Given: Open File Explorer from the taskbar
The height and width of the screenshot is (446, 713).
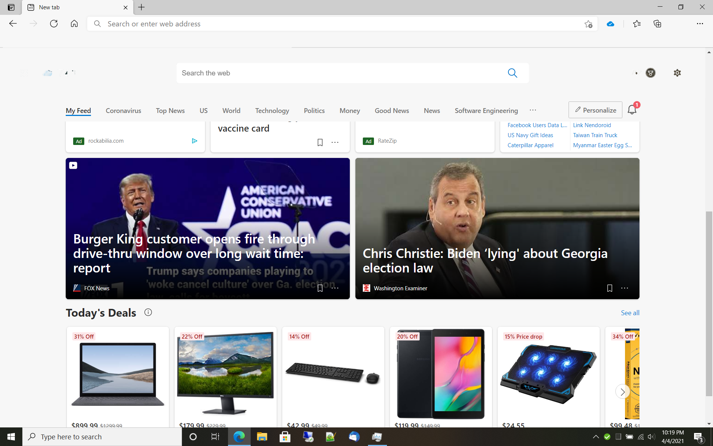Looking at the screenshot, I should (x=262, y=437).
